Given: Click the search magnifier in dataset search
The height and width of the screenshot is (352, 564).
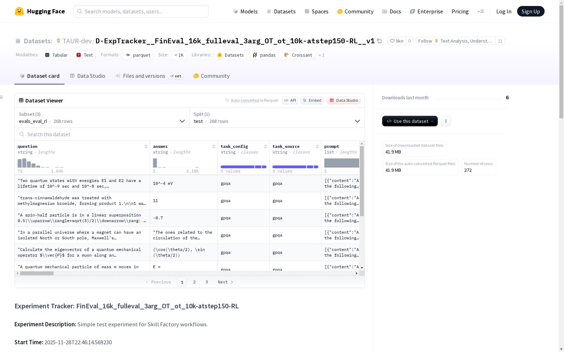Looking at the screenshot, I should 22,134.
